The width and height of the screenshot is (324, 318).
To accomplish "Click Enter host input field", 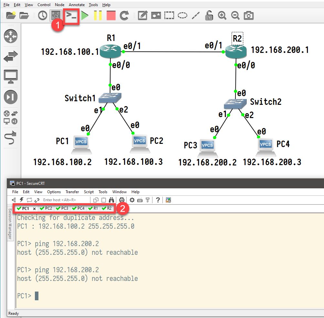I will click(66, 200).
